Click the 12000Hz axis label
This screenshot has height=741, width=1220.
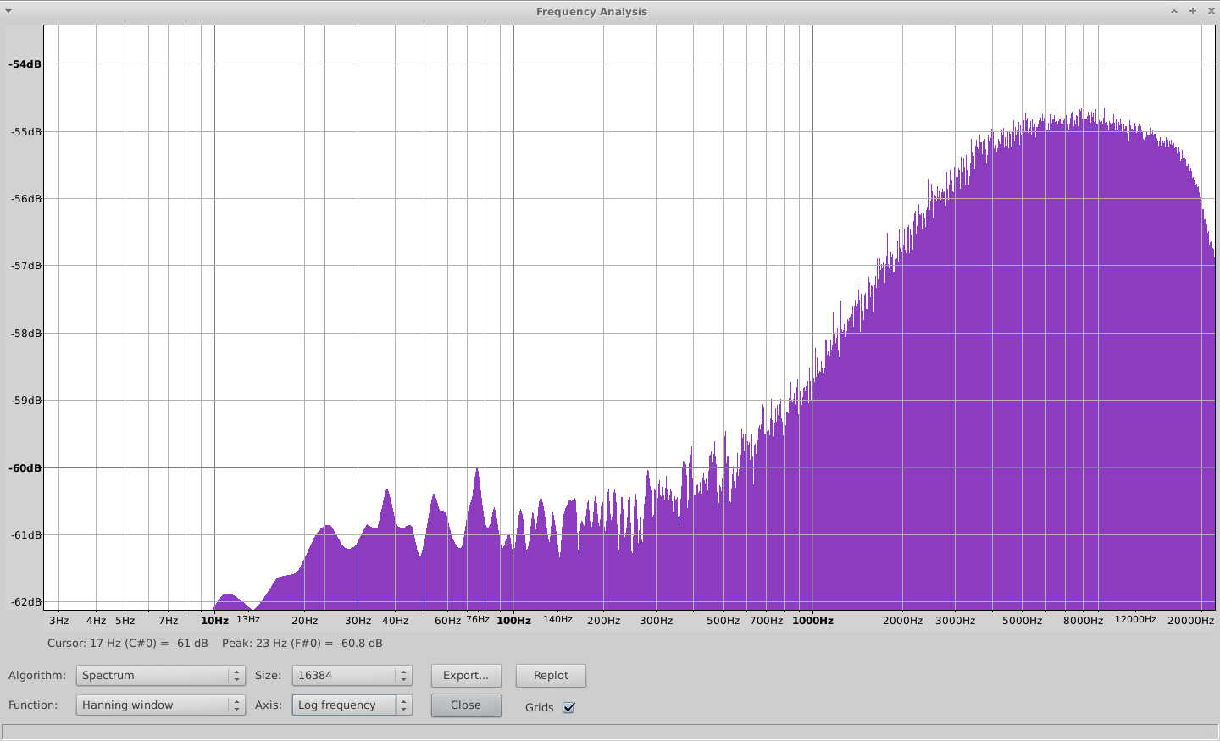pyautogui.click(x=1135, y=619)
